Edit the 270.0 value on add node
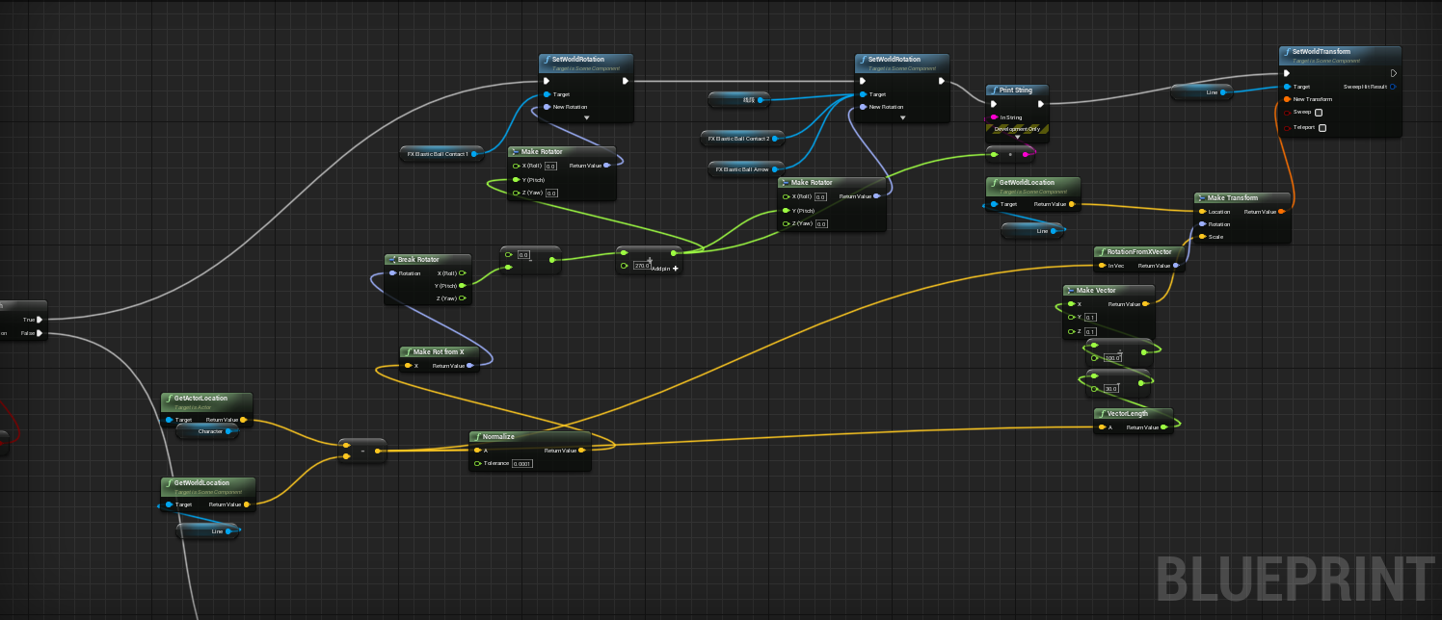The height and width of the screenshot is (620, 1442). tap(641, 265)
